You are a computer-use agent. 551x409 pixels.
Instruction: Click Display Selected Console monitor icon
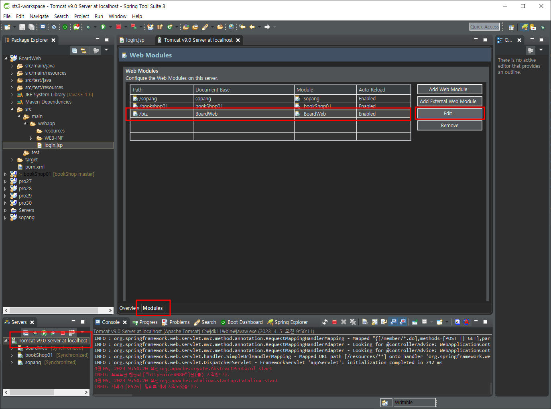(425, 322)
